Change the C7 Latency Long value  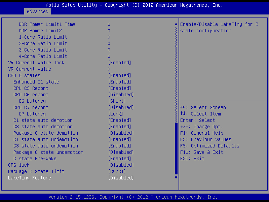point(115,114)
